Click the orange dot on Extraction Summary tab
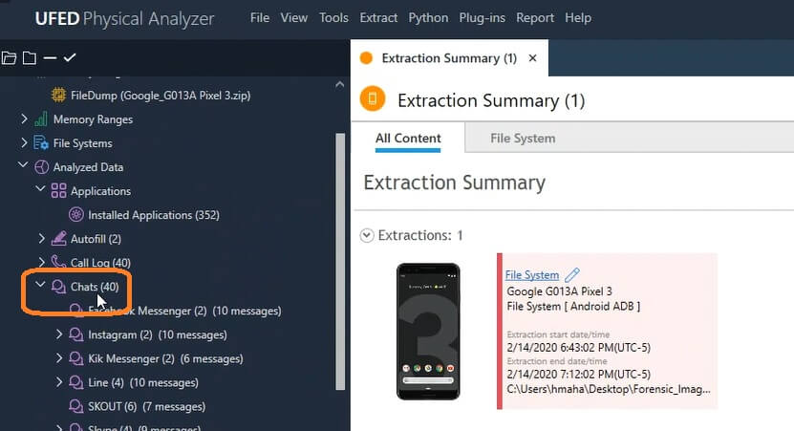 366,58
